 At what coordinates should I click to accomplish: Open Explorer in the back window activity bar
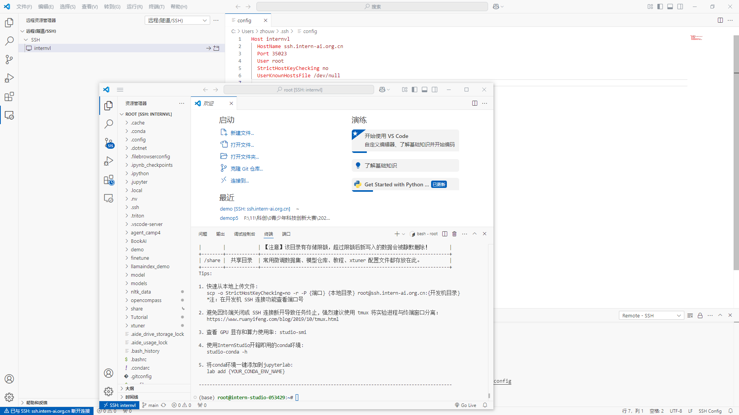(9, 23)
